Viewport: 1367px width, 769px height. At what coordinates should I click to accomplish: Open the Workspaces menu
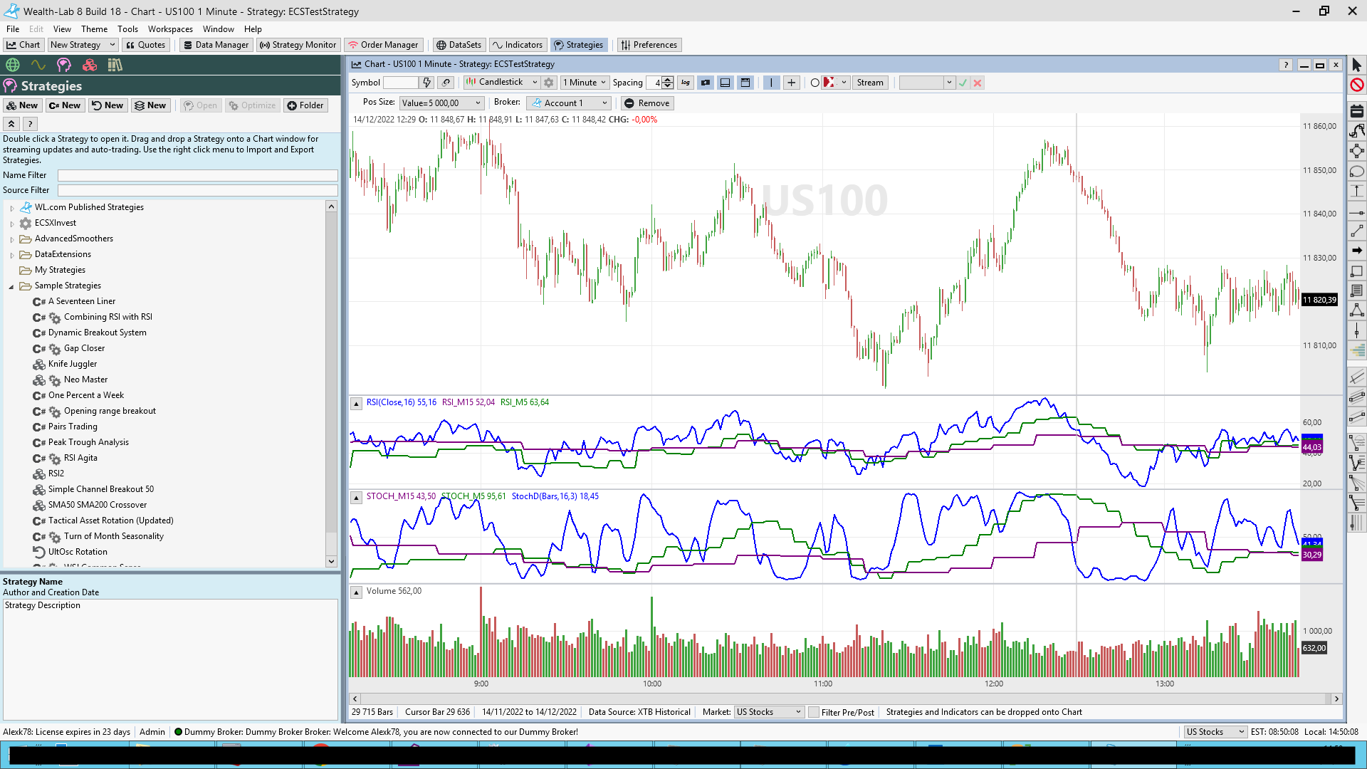click(170, 29)
